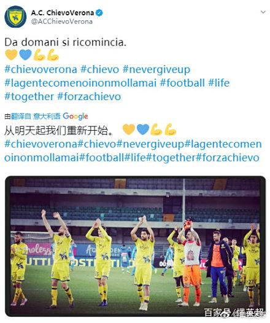Click the blue verified badge

(100, 13)
